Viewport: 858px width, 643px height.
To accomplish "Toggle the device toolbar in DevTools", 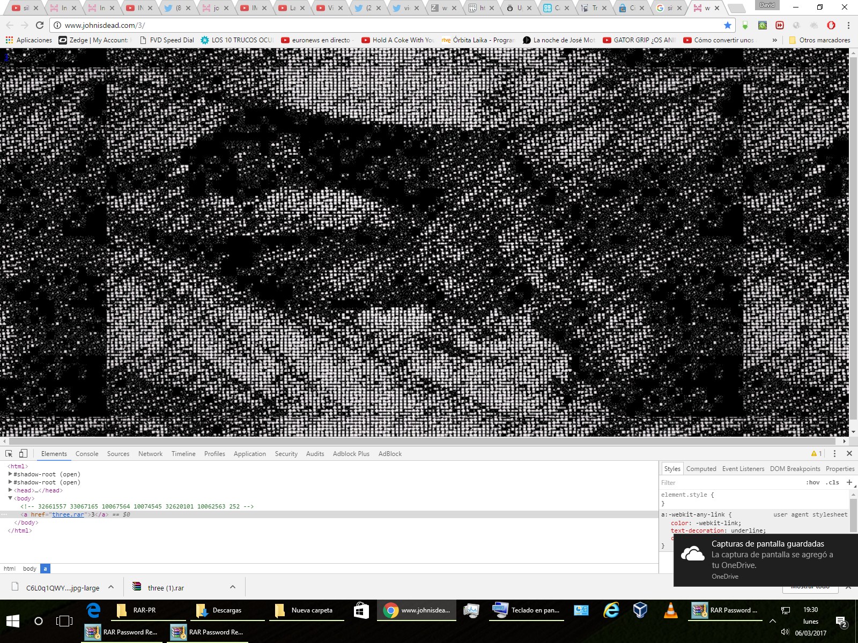I will click(23, 453).
